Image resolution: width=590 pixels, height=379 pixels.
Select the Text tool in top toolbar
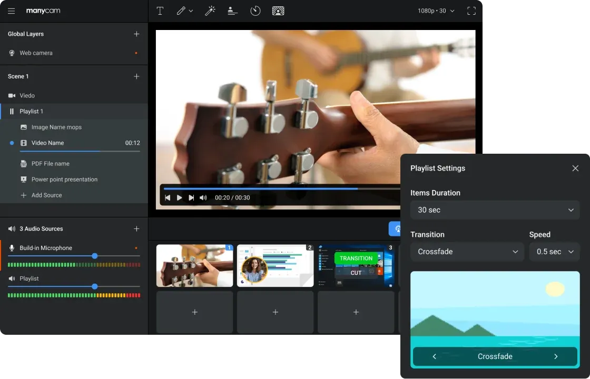click(x=160, y=11)
